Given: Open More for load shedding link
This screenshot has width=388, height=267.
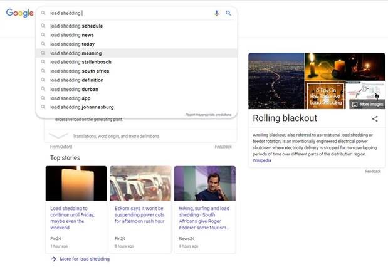Looking at the screenshot, I should 85,259.
